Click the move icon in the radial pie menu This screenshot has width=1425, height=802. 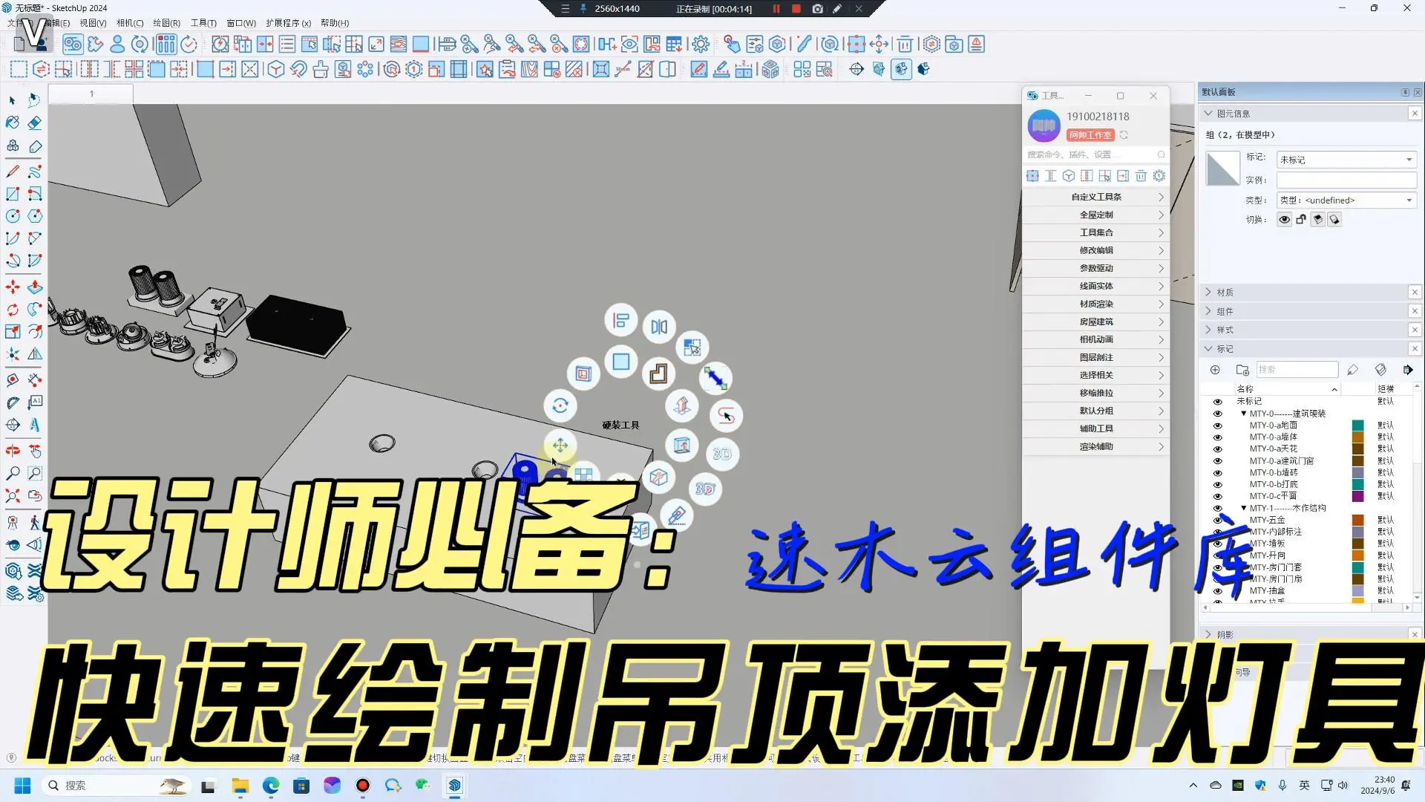[x=560, y=444]
